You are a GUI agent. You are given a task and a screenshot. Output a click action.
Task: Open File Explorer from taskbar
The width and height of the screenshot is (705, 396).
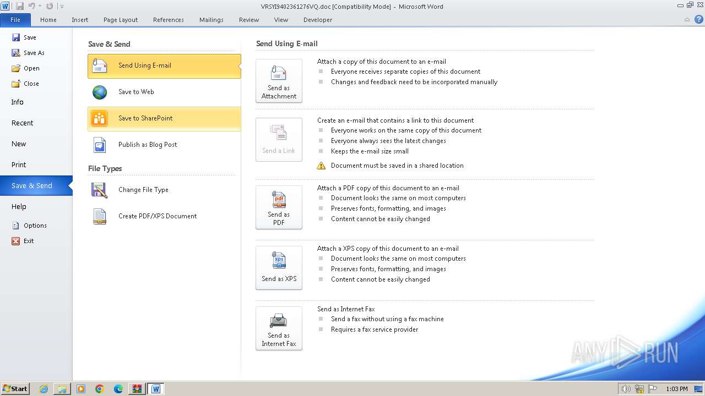point(62,389)
